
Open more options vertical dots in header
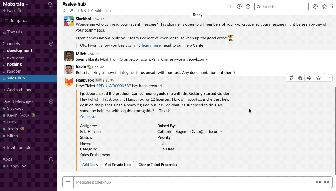tap(332, 6)
